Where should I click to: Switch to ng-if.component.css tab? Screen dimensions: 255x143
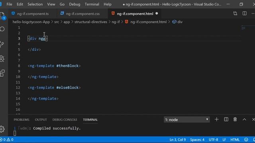coord(82,14)
